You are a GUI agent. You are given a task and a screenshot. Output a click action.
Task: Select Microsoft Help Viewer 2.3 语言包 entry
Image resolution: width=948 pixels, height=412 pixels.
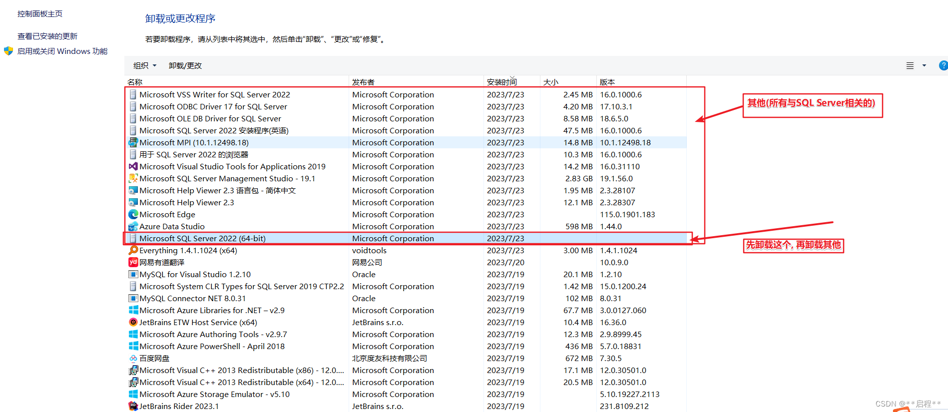[407, 190]
